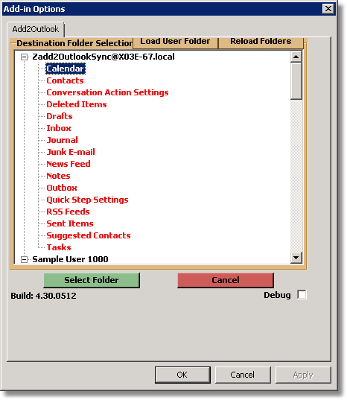Image resolution: width=347 pixels, height=400 pixels.
Task: Click the scrollbar up arrow
Action: [296, 57]
